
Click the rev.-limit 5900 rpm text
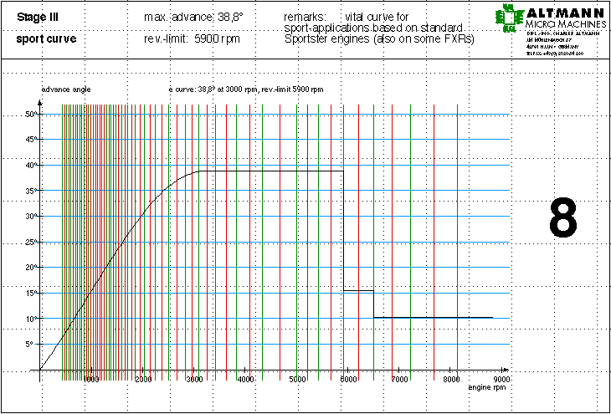pyautogui.click(x=192, y=38)
